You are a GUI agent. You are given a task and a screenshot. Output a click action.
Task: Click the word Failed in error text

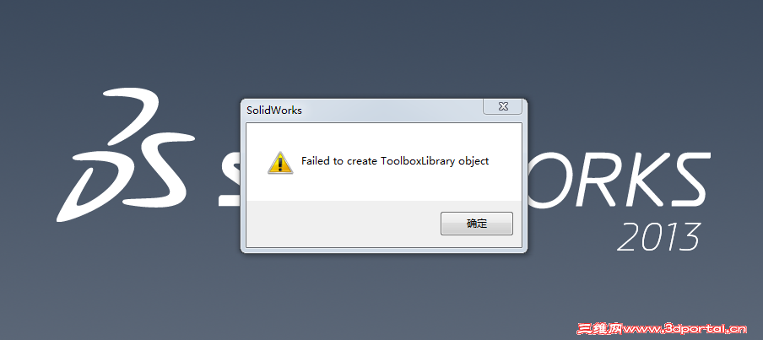(x=316, y=161)
